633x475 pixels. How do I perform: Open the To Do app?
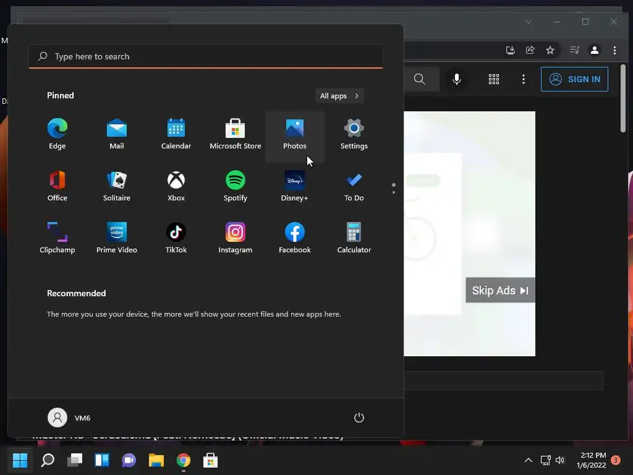pyautogui.click(x=354, y=186)
